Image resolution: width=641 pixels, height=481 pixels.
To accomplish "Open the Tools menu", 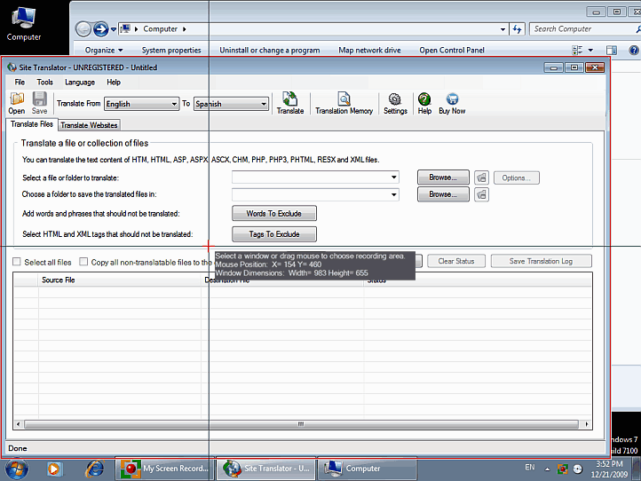I will click(45, 83).
